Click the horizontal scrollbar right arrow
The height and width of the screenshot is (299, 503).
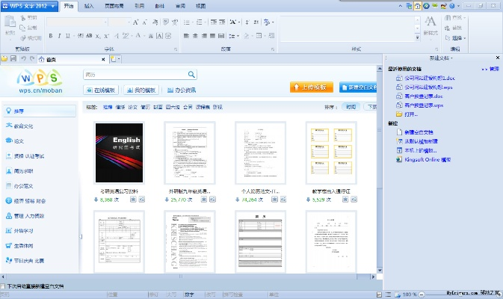(x=373, y=277)
